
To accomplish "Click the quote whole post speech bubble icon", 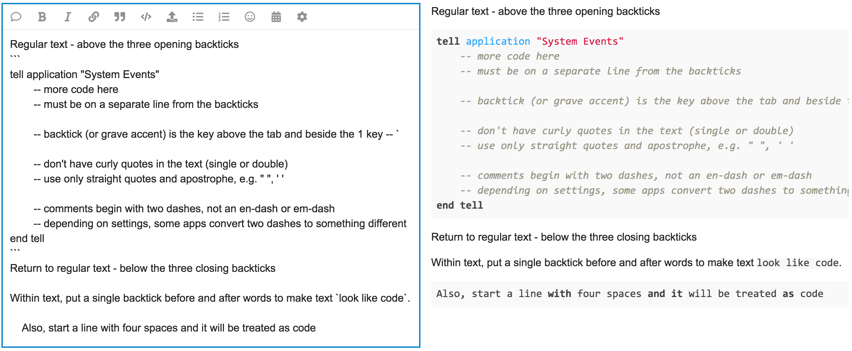I will [x=16, y=17].
